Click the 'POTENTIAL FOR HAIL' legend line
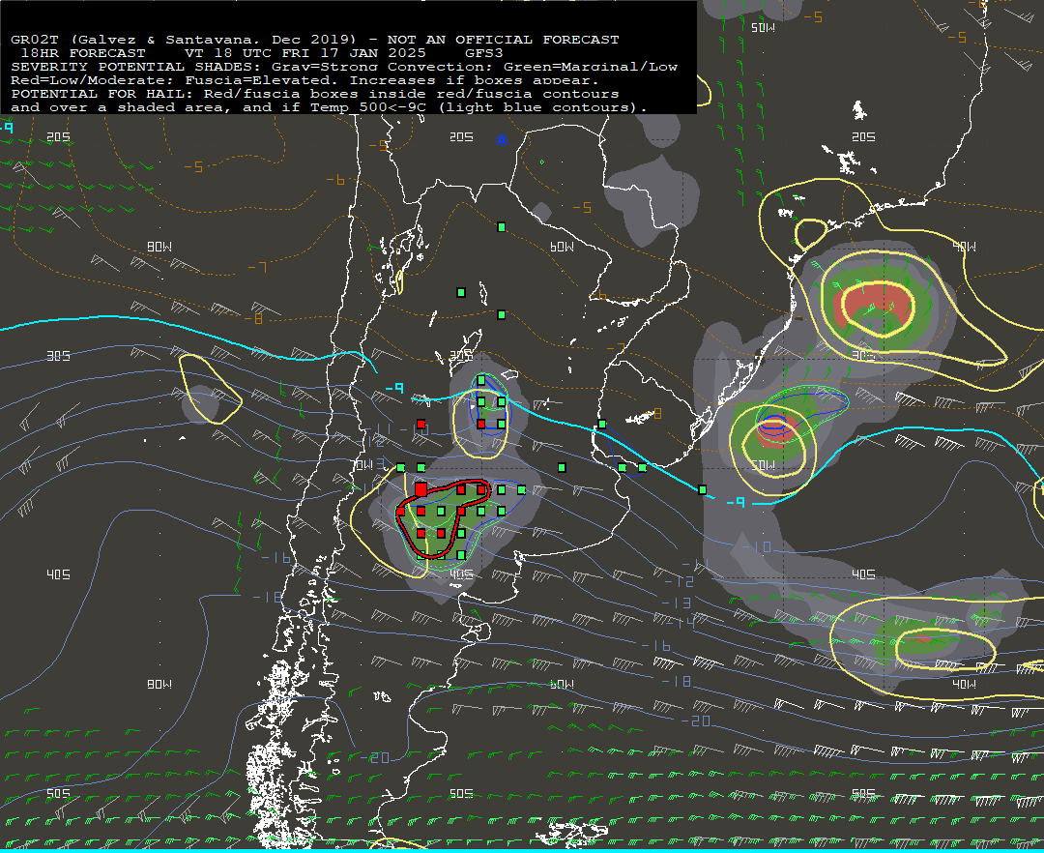The height and width of the screenshot is (853, 1044). tap(315, 94)
